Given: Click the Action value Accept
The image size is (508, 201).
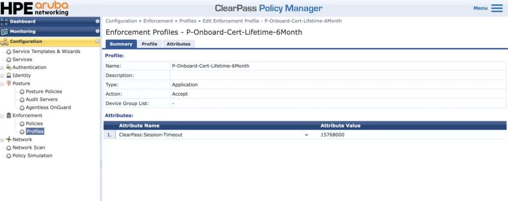Looking at the screenshot, I should 180,94.
